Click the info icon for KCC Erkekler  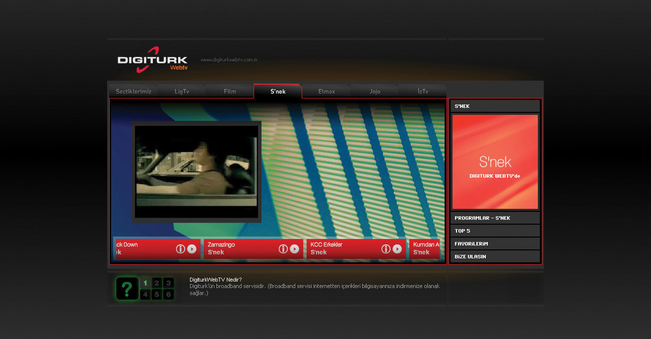point(386,249)
